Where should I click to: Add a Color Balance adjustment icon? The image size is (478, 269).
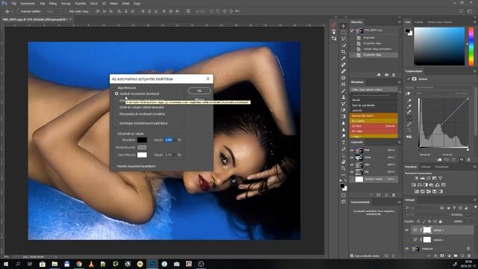click(420, 185)
